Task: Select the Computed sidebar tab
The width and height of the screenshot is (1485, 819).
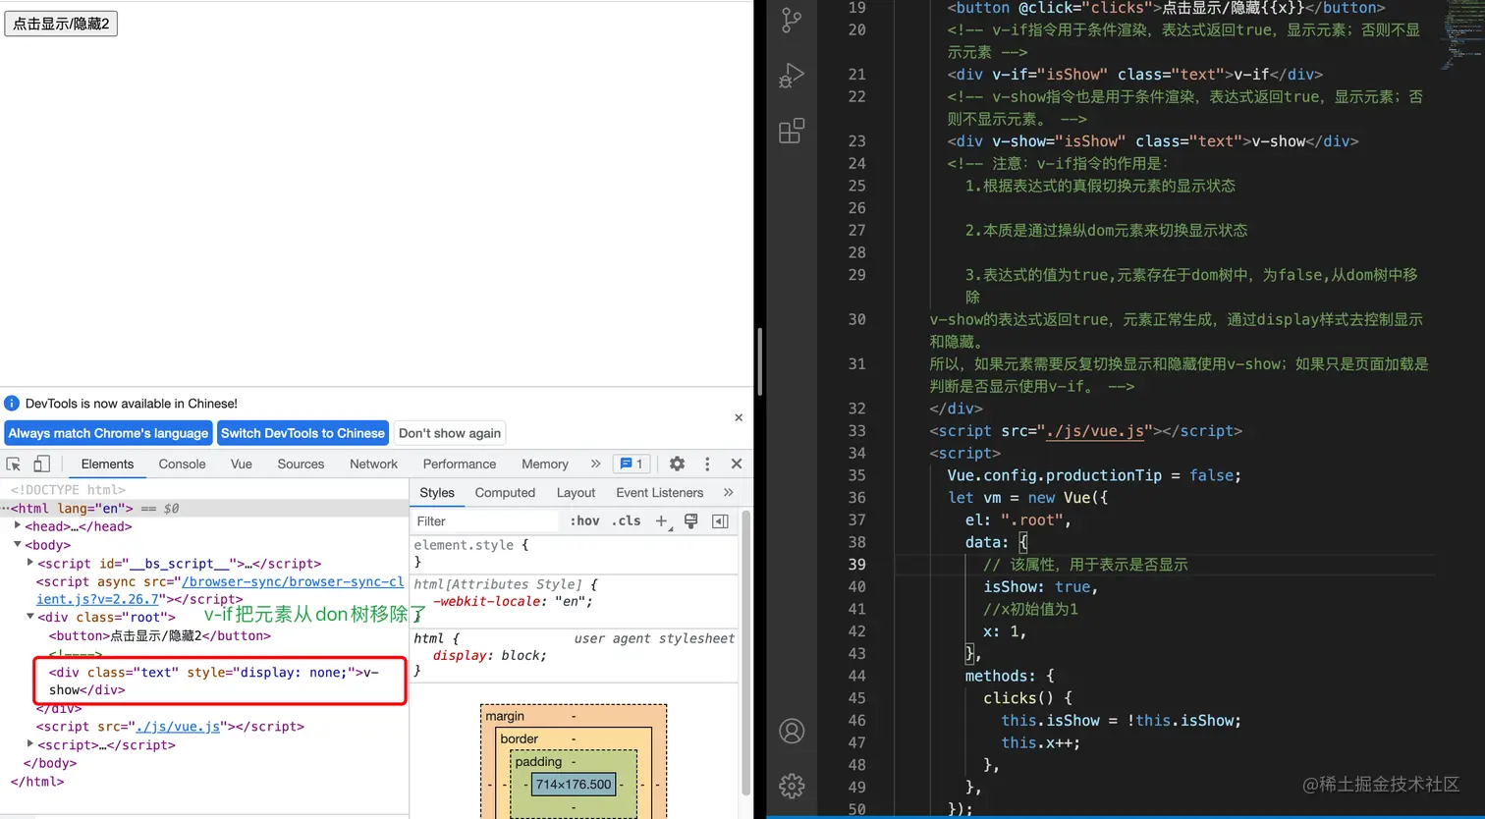Action: coord(505,493)
